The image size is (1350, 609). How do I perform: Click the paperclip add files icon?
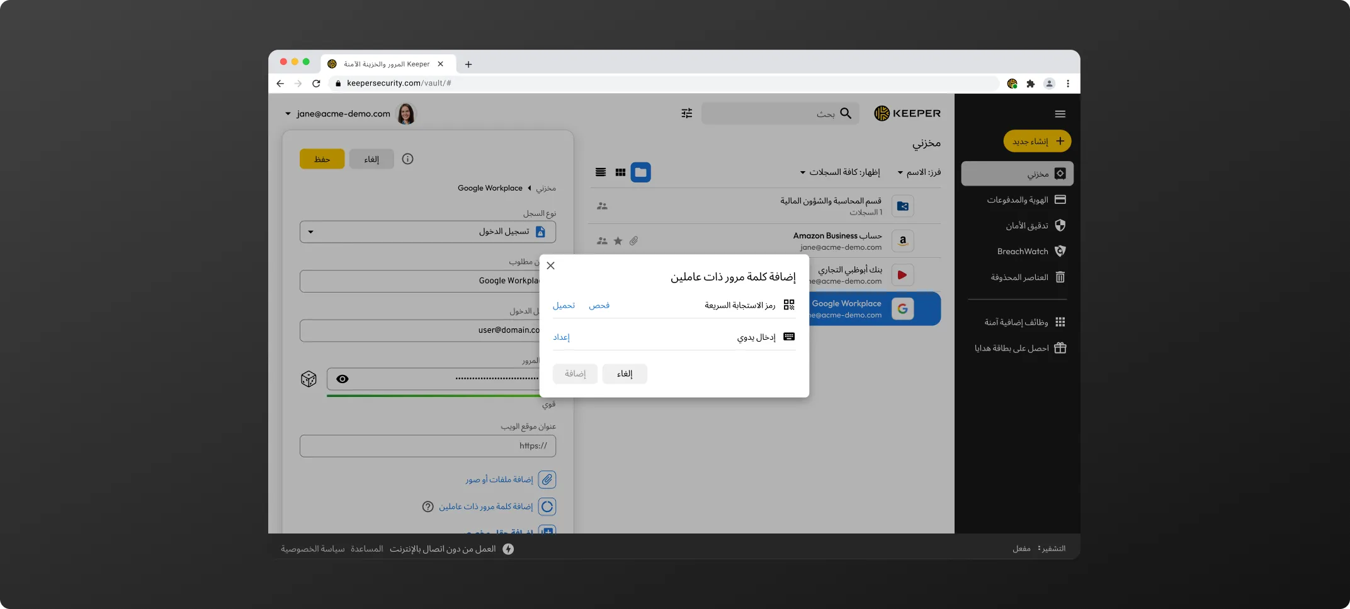coord(547,479)
